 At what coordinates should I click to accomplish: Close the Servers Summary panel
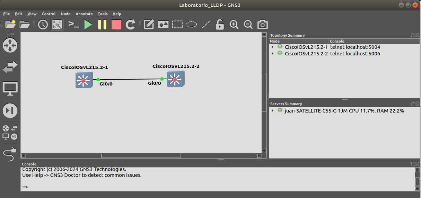[417, 103]
